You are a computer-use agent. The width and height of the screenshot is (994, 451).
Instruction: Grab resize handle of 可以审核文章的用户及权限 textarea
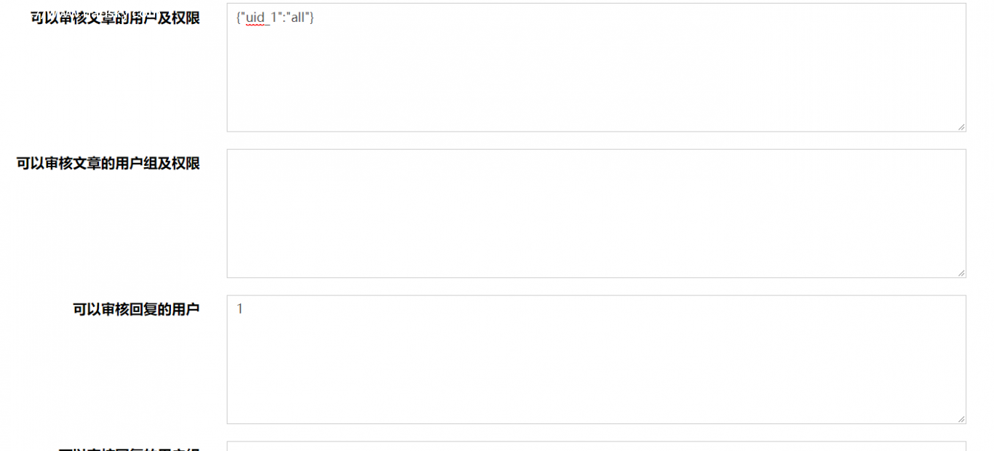[961, 127]
